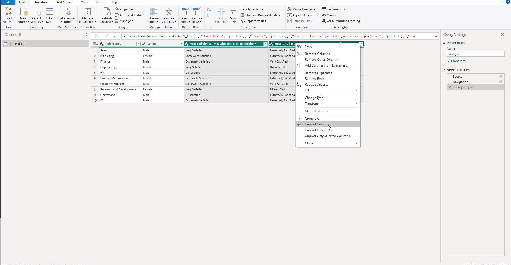This screenshot has width=511, height=265.
Task: Choose Merge Columns in context menu
Action: 328,111
